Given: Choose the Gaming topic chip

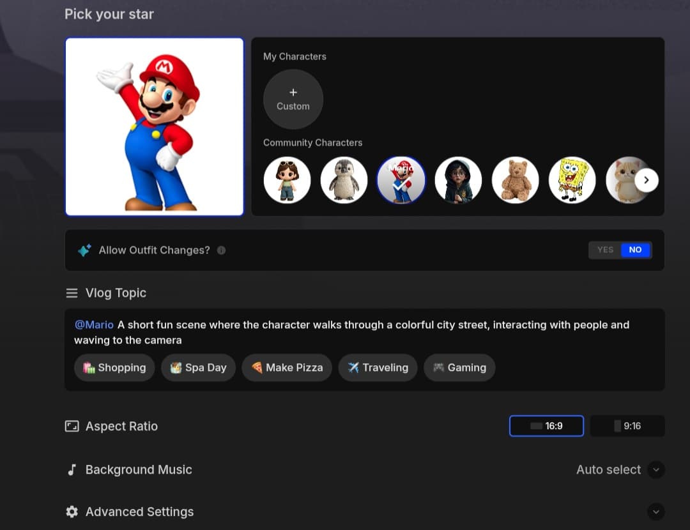Looking at the screenshot, I should (x=459, y=368).
